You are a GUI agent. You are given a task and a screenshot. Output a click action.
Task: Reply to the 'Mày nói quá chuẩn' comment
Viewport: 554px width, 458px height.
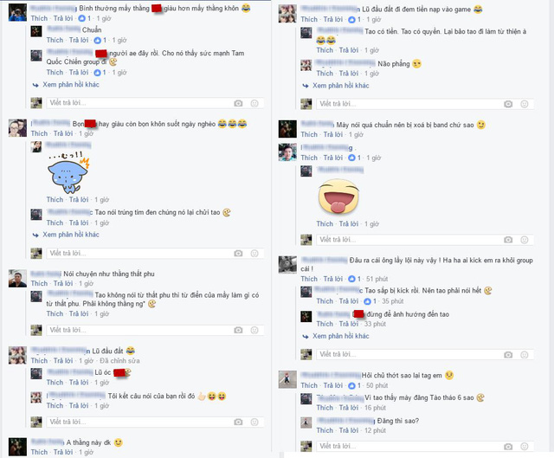pyautogui.click(x=332, y=134)
